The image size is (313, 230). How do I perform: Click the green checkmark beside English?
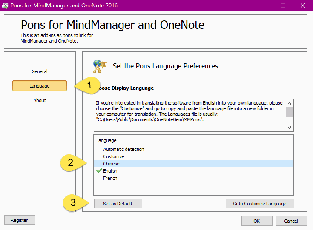point(99,170)
